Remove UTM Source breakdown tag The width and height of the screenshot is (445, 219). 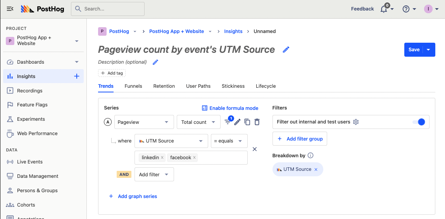(x=316, y=169)
